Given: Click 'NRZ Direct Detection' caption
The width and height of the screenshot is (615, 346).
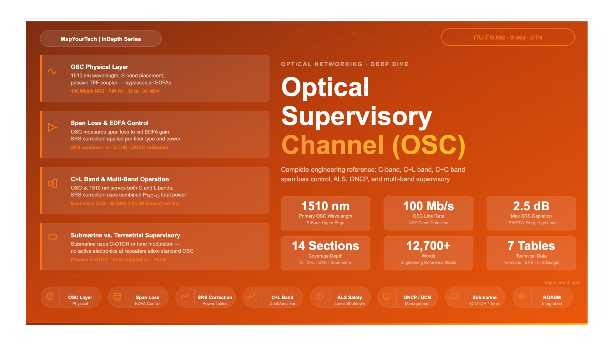Looking at the screenshot, I should click(x=428, y=223).
